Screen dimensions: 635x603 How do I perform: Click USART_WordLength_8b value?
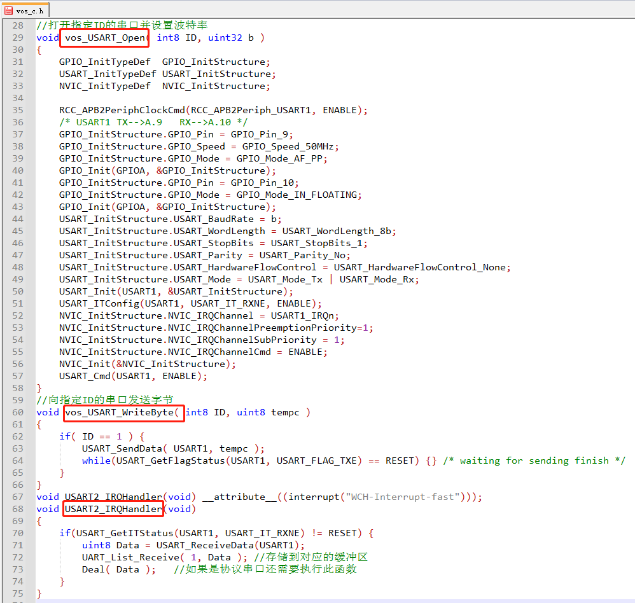pos(337,232)
